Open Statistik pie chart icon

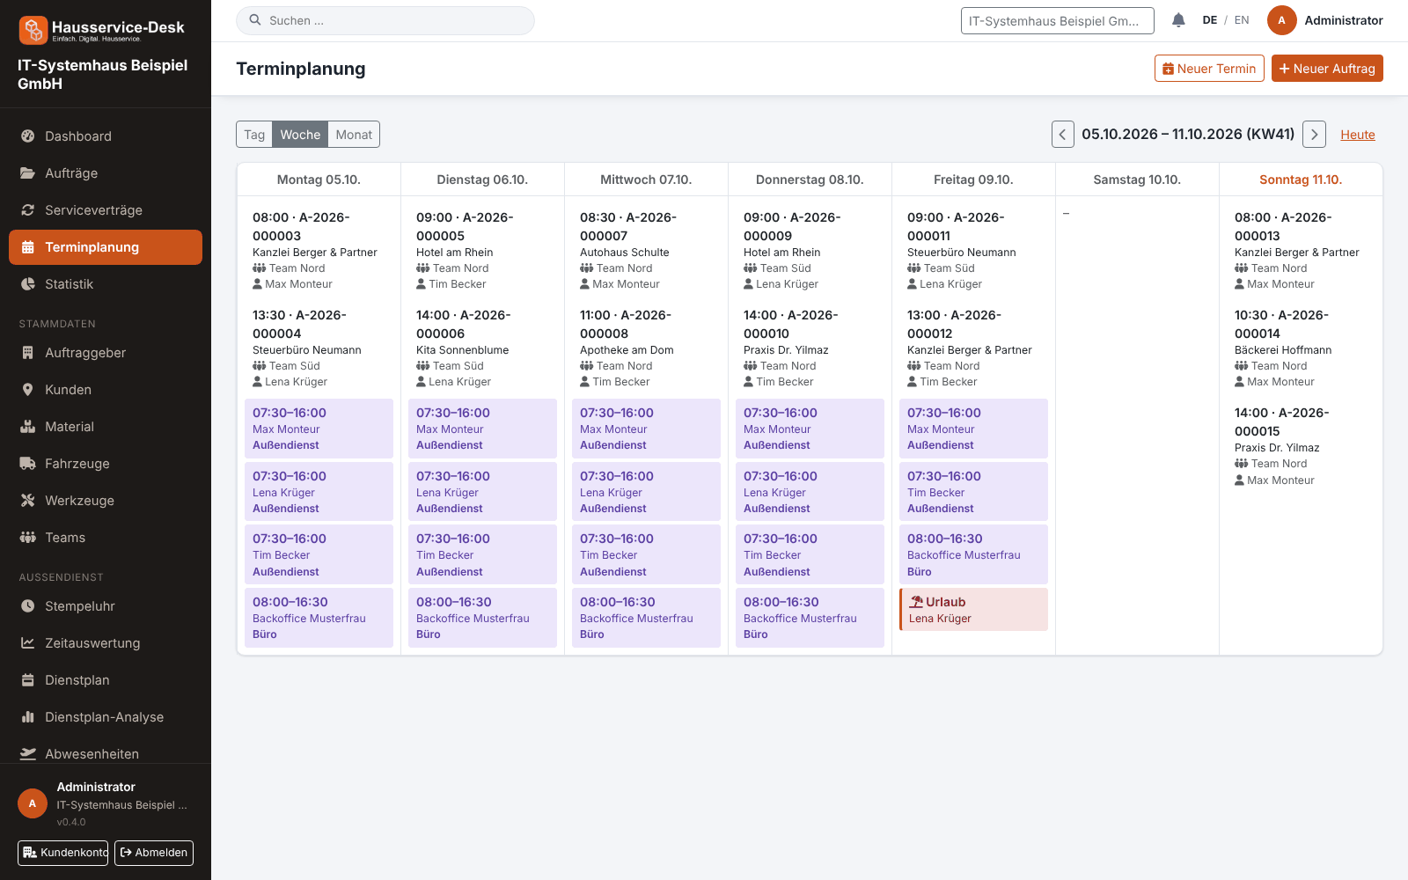click(28, 284)
